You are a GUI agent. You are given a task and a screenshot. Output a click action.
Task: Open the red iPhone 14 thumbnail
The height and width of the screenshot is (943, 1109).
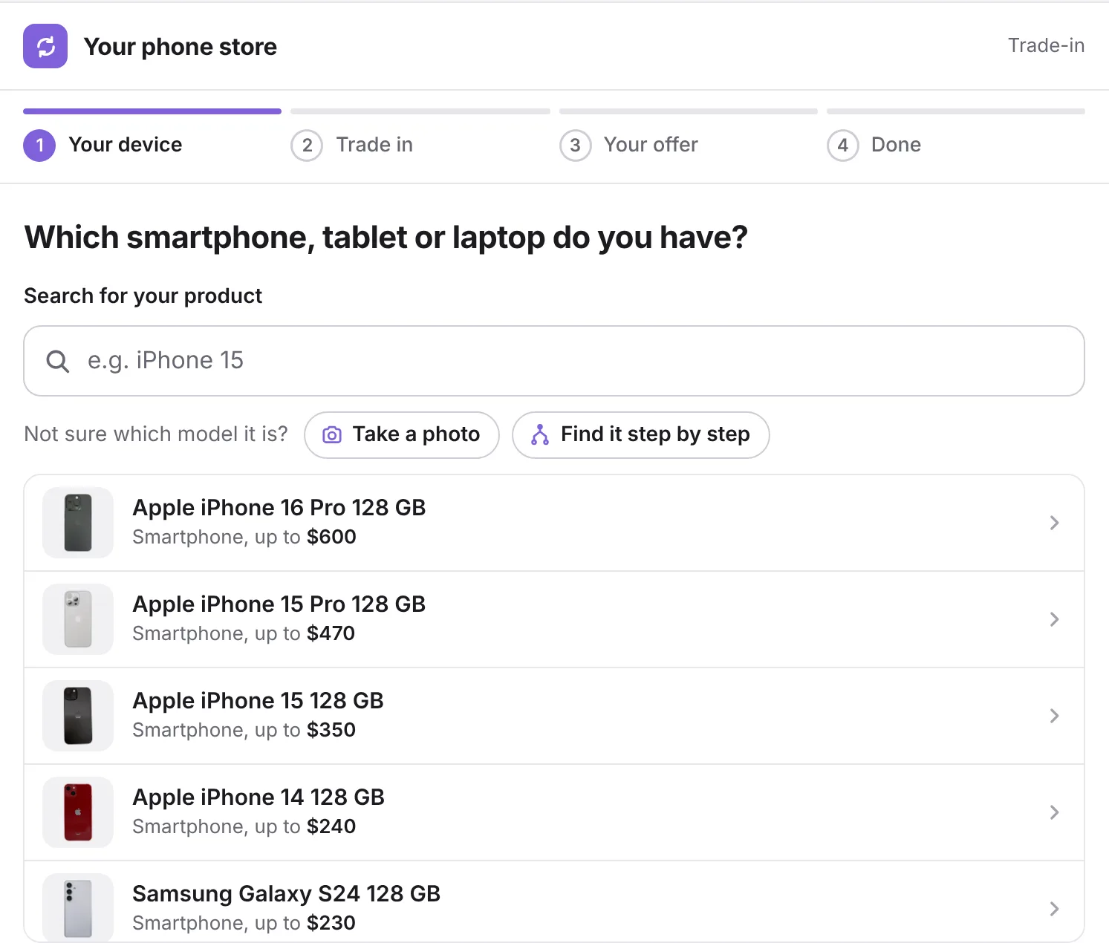[x=78, y=812]
